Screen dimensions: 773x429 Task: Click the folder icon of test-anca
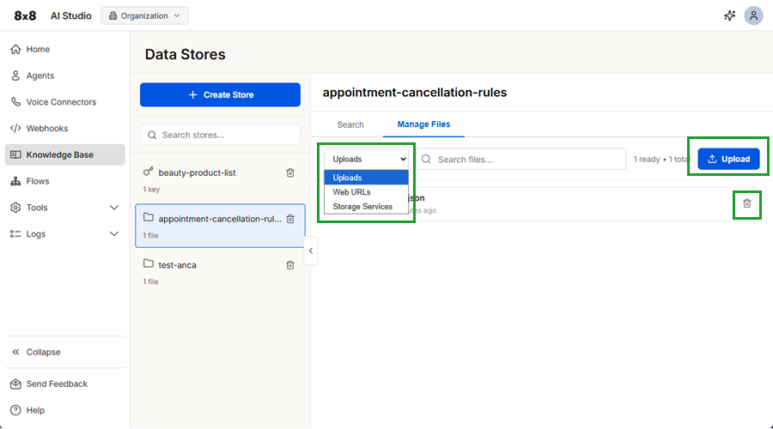[x=149, y=263]
